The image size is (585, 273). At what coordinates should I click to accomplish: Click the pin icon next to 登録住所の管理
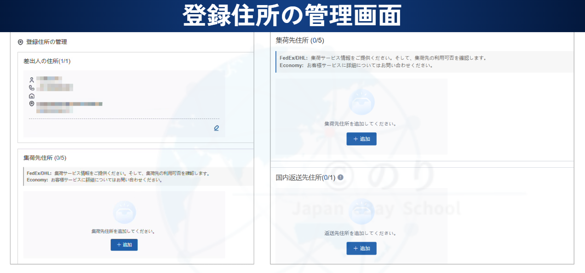[x=20, y=42]
